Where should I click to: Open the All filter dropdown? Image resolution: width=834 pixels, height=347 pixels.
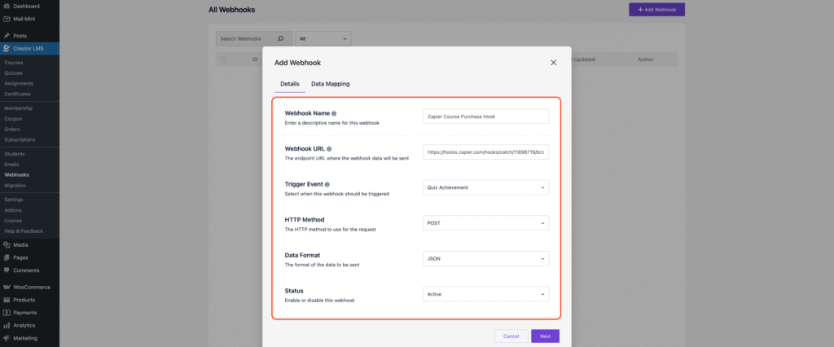coord(323,39)
